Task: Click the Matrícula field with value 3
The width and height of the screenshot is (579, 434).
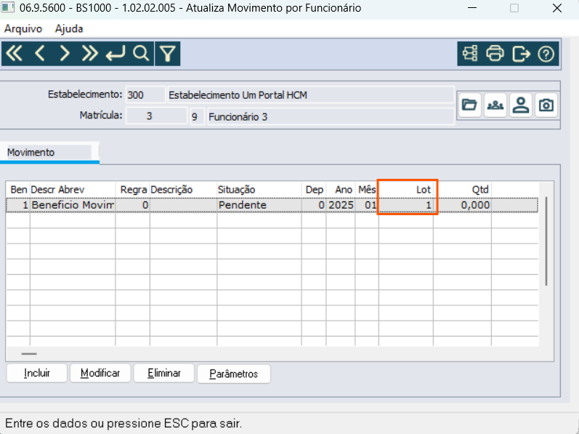Action: pos(157,116)
